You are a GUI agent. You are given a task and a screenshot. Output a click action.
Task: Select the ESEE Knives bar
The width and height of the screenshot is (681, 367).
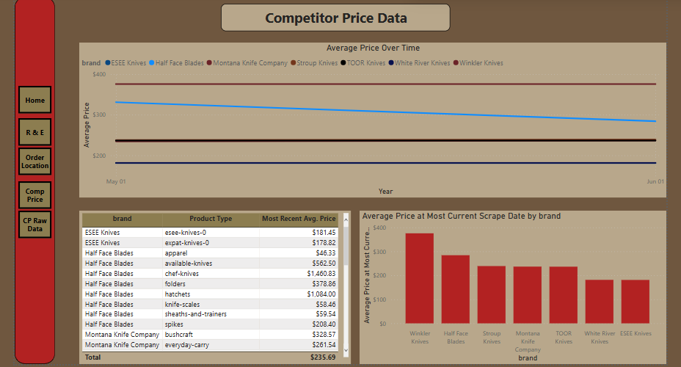pos(636,302)
